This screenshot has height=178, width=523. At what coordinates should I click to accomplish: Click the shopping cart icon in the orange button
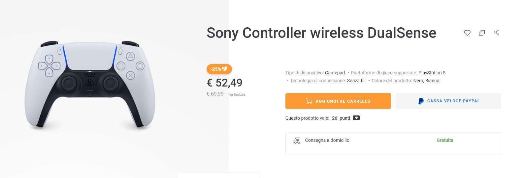point(309,101)
